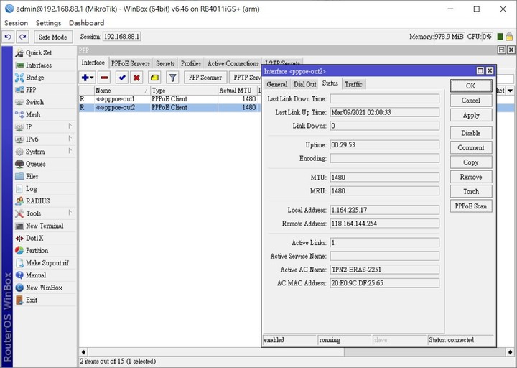
Task: Open the filter funnel icon
Action: click(172, 78)
